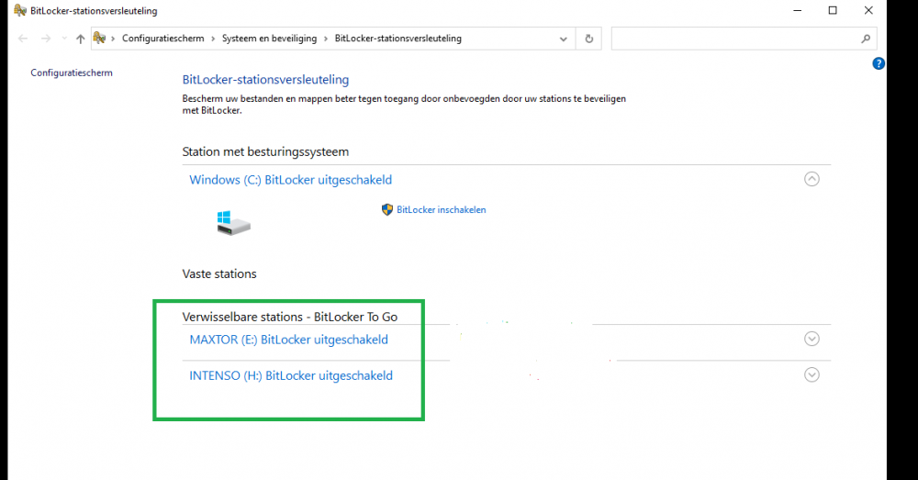Select Configuratiescherm in the breadcrumb
Viewport: 918px width, 480px height.
click(162, 39)
